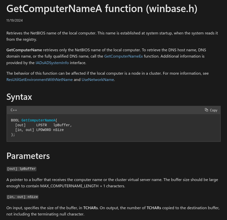Visit the UseNetworkName link
Viewport: 227px width, 220px height.
coord(98,80)
